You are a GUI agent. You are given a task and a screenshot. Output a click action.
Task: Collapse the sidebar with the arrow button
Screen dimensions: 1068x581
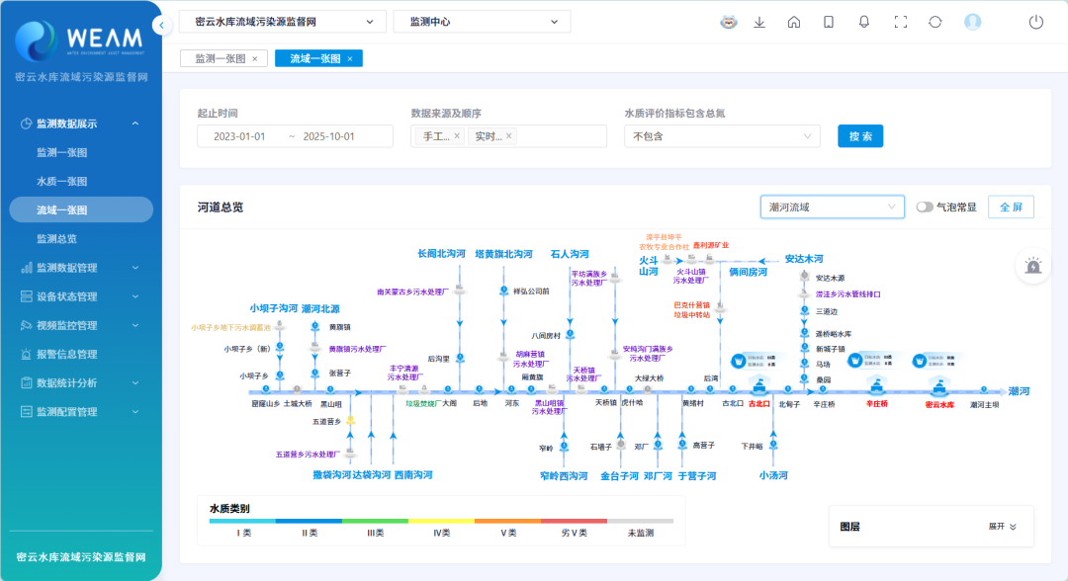pyautogui.click(x=161, y=25)
